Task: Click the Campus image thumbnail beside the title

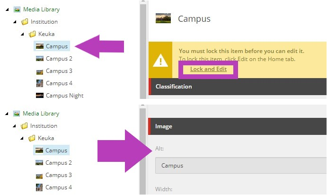Action: point(163,18)
